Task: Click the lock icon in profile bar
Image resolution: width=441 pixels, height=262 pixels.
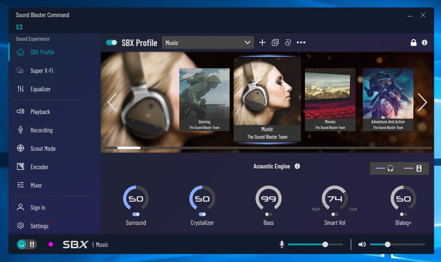Action: 413,42
